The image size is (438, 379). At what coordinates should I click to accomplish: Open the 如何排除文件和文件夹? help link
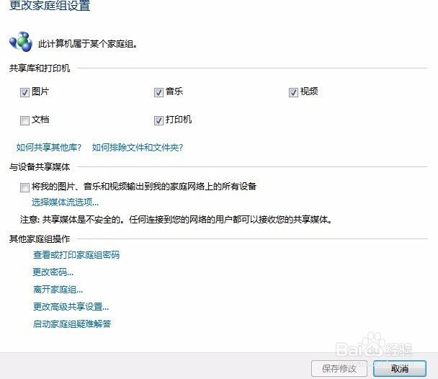[138, 147]
